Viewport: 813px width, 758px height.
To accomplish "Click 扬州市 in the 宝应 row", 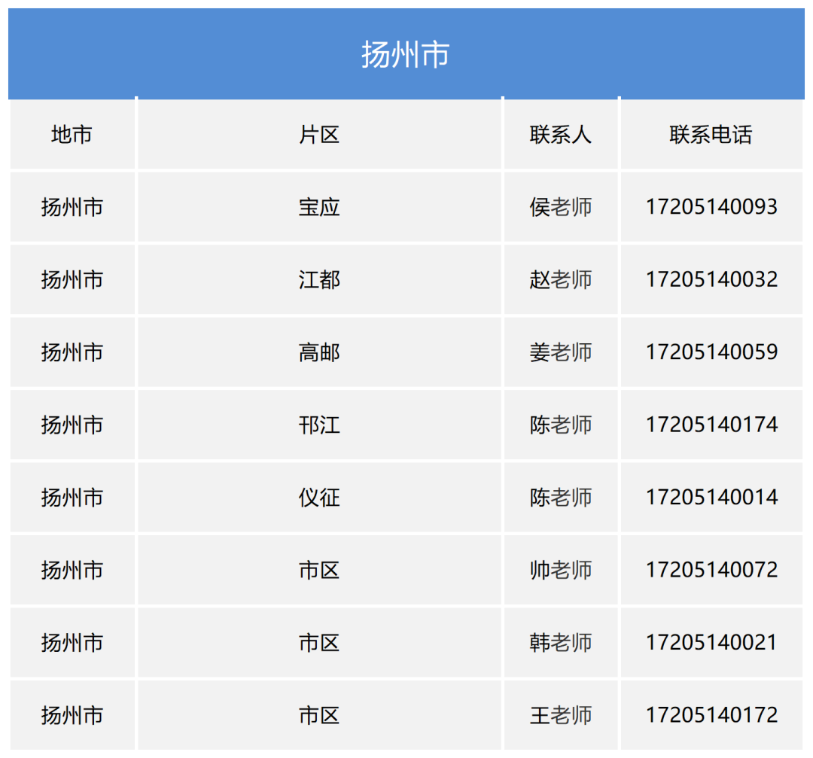I will pos(72,208).
